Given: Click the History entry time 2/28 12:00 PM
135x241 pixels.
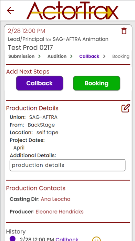Looking at the screenshot, I should [x=37, y=239].
